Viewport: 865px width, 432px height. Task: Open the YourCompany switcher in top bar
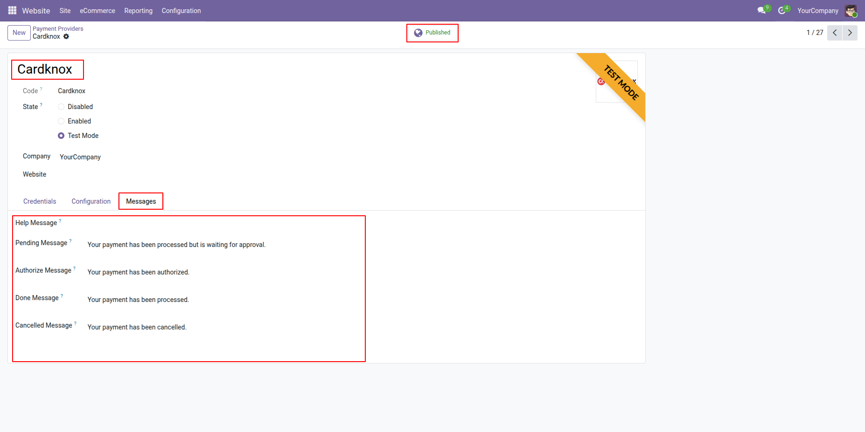[818, 10]
